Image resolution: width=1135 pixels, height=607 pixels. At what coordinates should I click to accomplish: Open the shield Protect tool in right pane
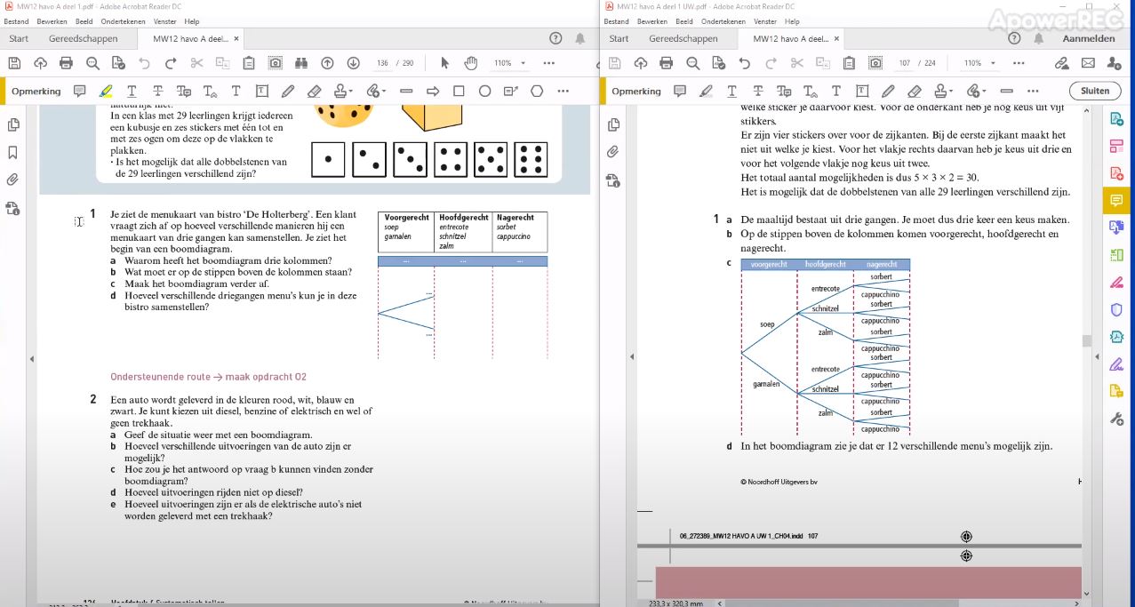pos(1117,309)
